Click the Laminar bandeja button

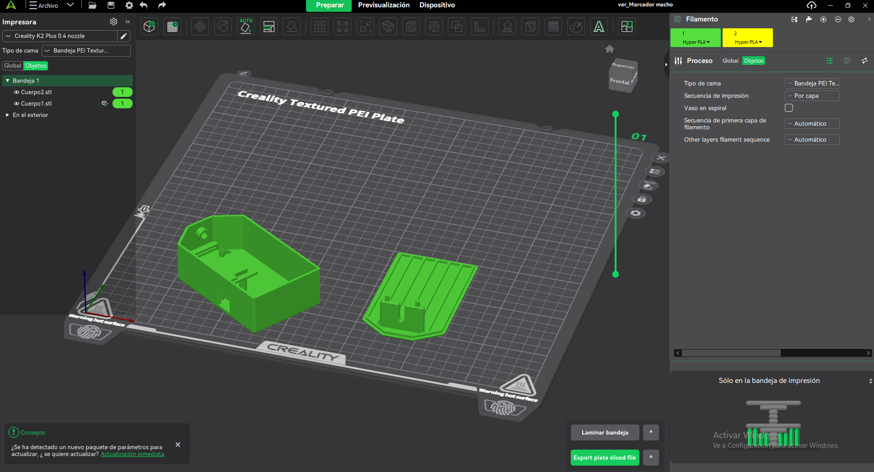pyautogui.click(x=605, y=433)
